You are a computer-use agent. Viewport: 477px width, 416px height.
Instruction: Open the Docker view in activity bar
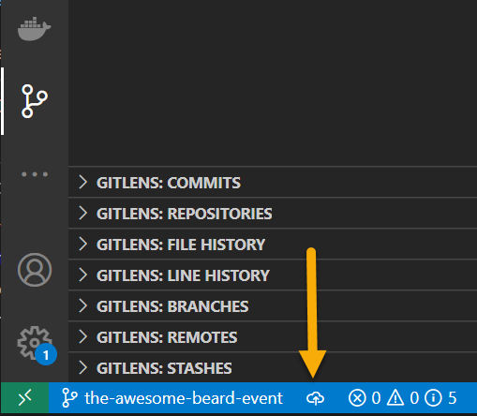coord(35,29)
